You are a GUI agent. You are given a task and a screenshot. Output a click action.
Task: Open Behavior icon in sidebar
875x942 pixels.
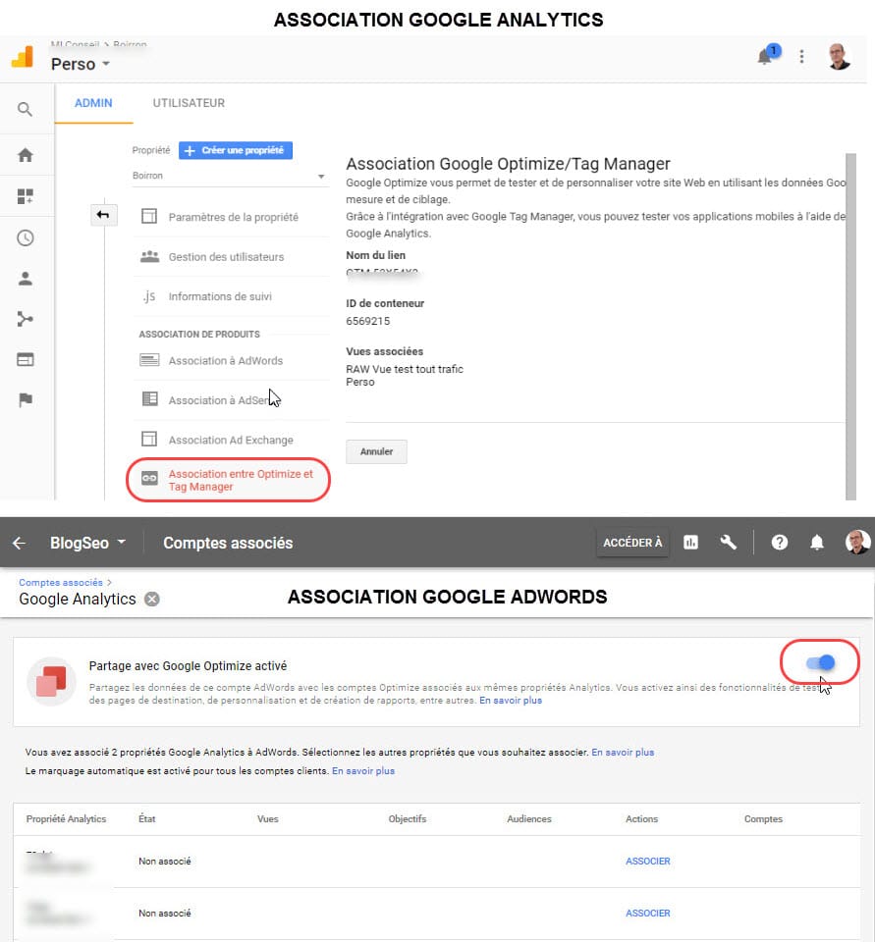point(25,359)
